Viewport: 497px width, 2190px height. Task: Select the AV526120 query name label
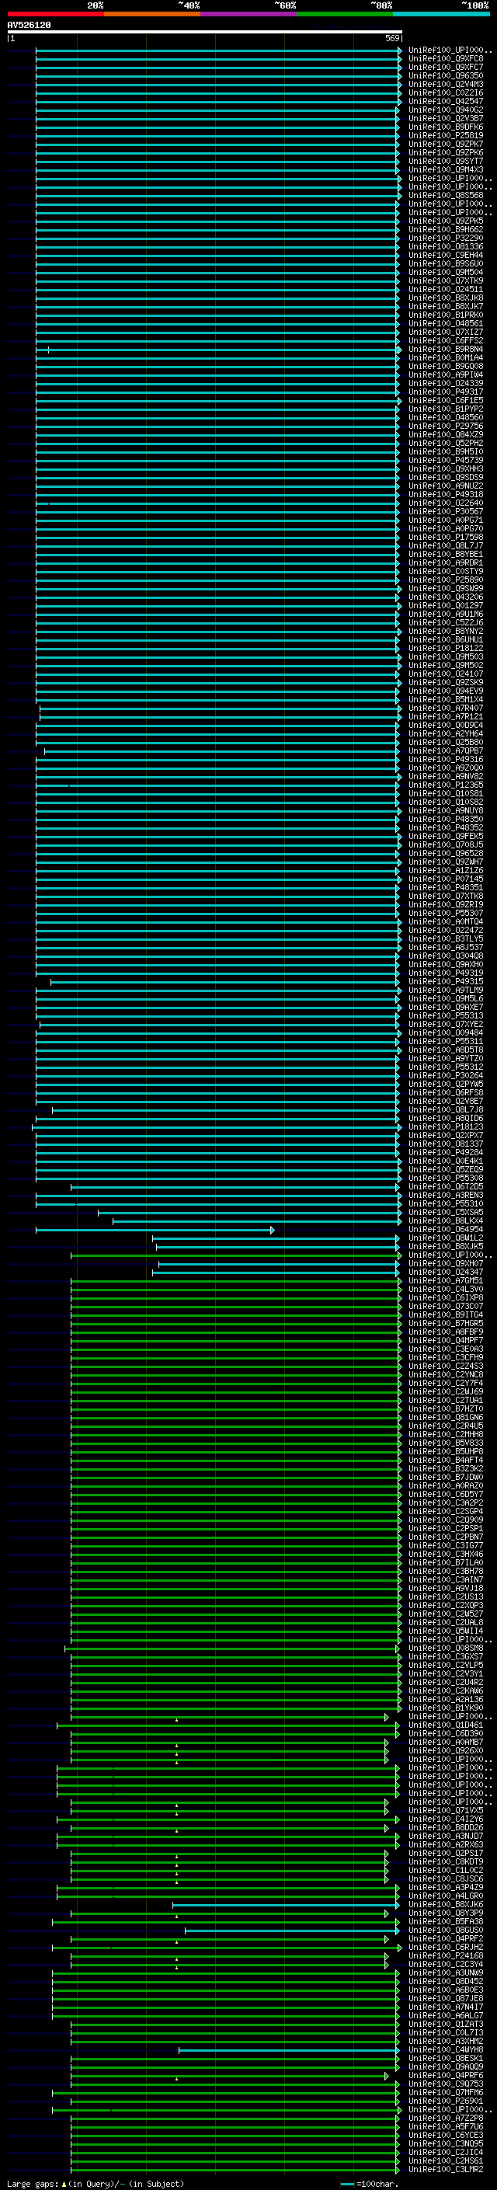(x=29, y=26)
